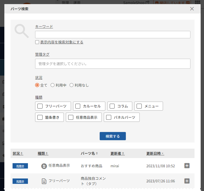The width and height of the screenshot is (204, 191).
Task: Click the plus icon for 商品独自コメント row
Action: point(187,181)
